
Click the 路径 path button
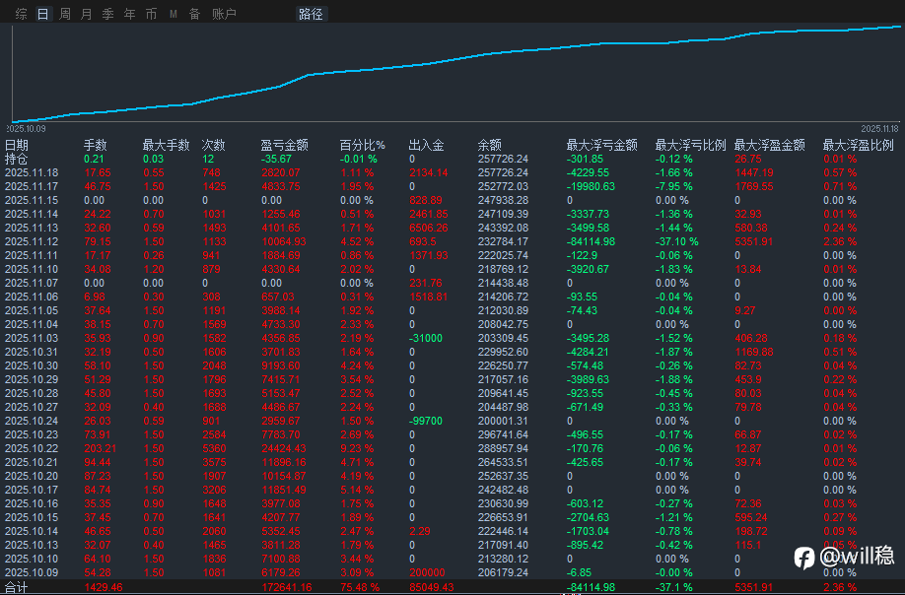pos(312,14)
